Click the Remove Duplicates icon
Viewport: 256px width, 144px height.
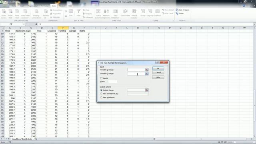[106, 14]
